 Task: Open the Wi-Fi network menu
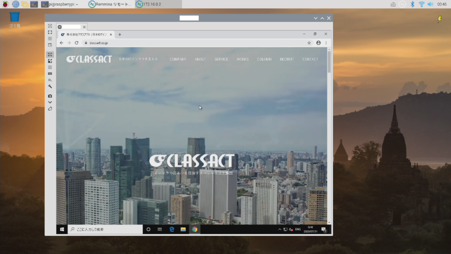(x=421, y=4)
